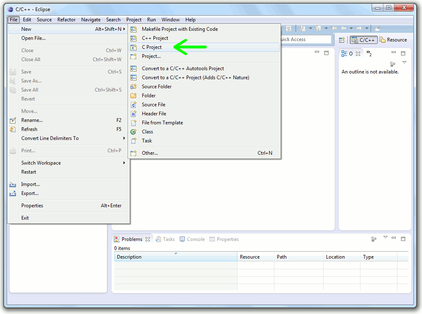Viewport: 422px width, 314px height.
Task: Sort Problems by Description column
Action: coord(176,257)
